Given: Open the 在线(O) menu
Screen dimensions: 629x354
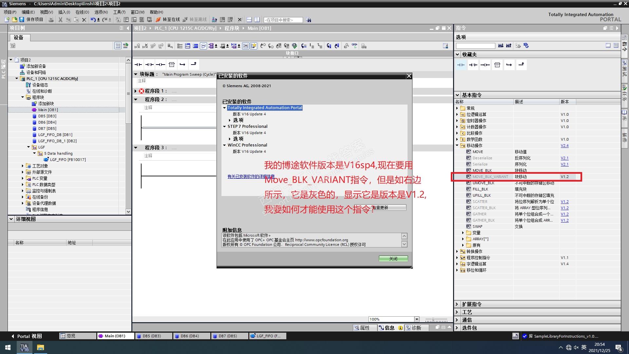Looking at the screenshot, I should [82, 12].
